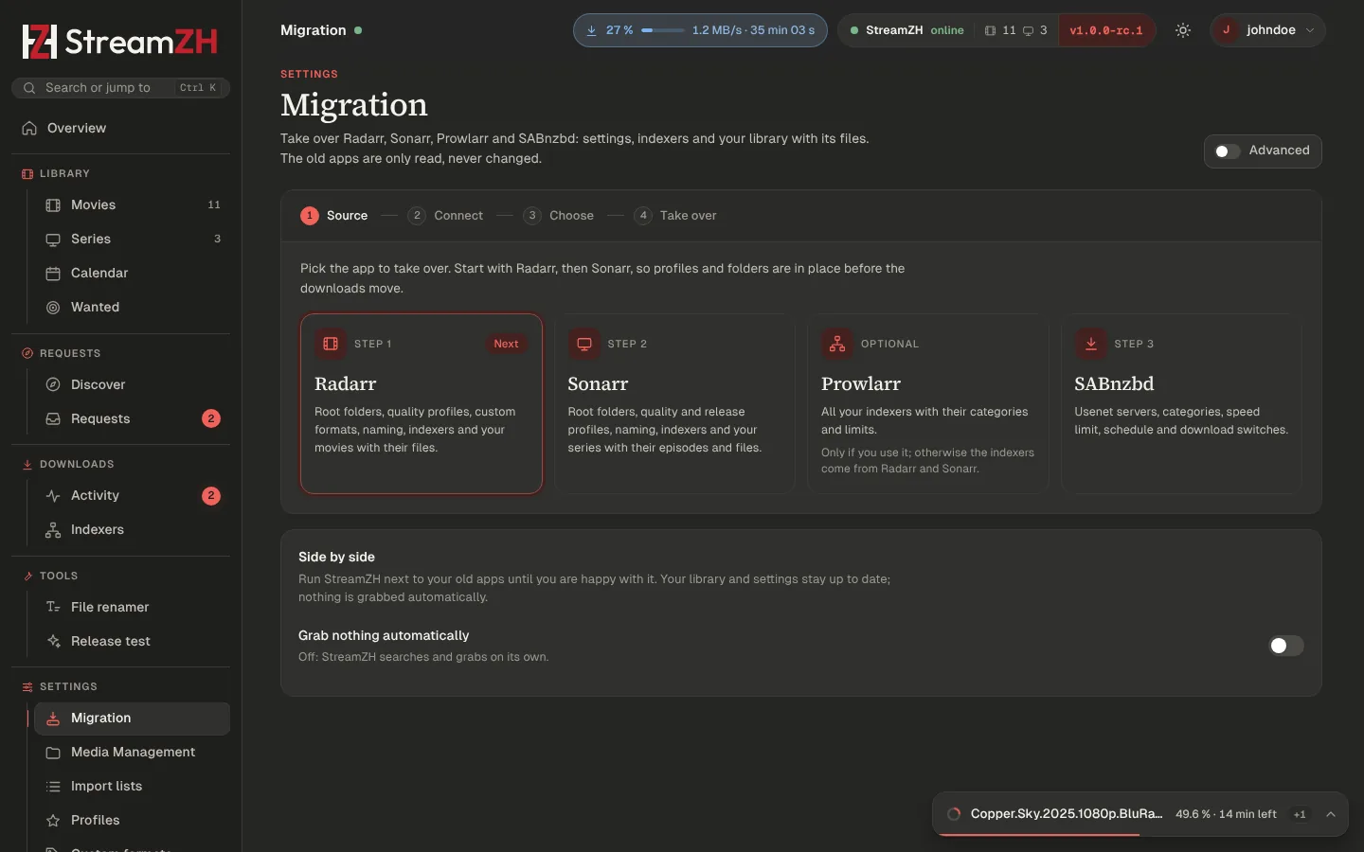Focus the Search or jump to field
1364x852 pixels.
click(x=120, y=88)
